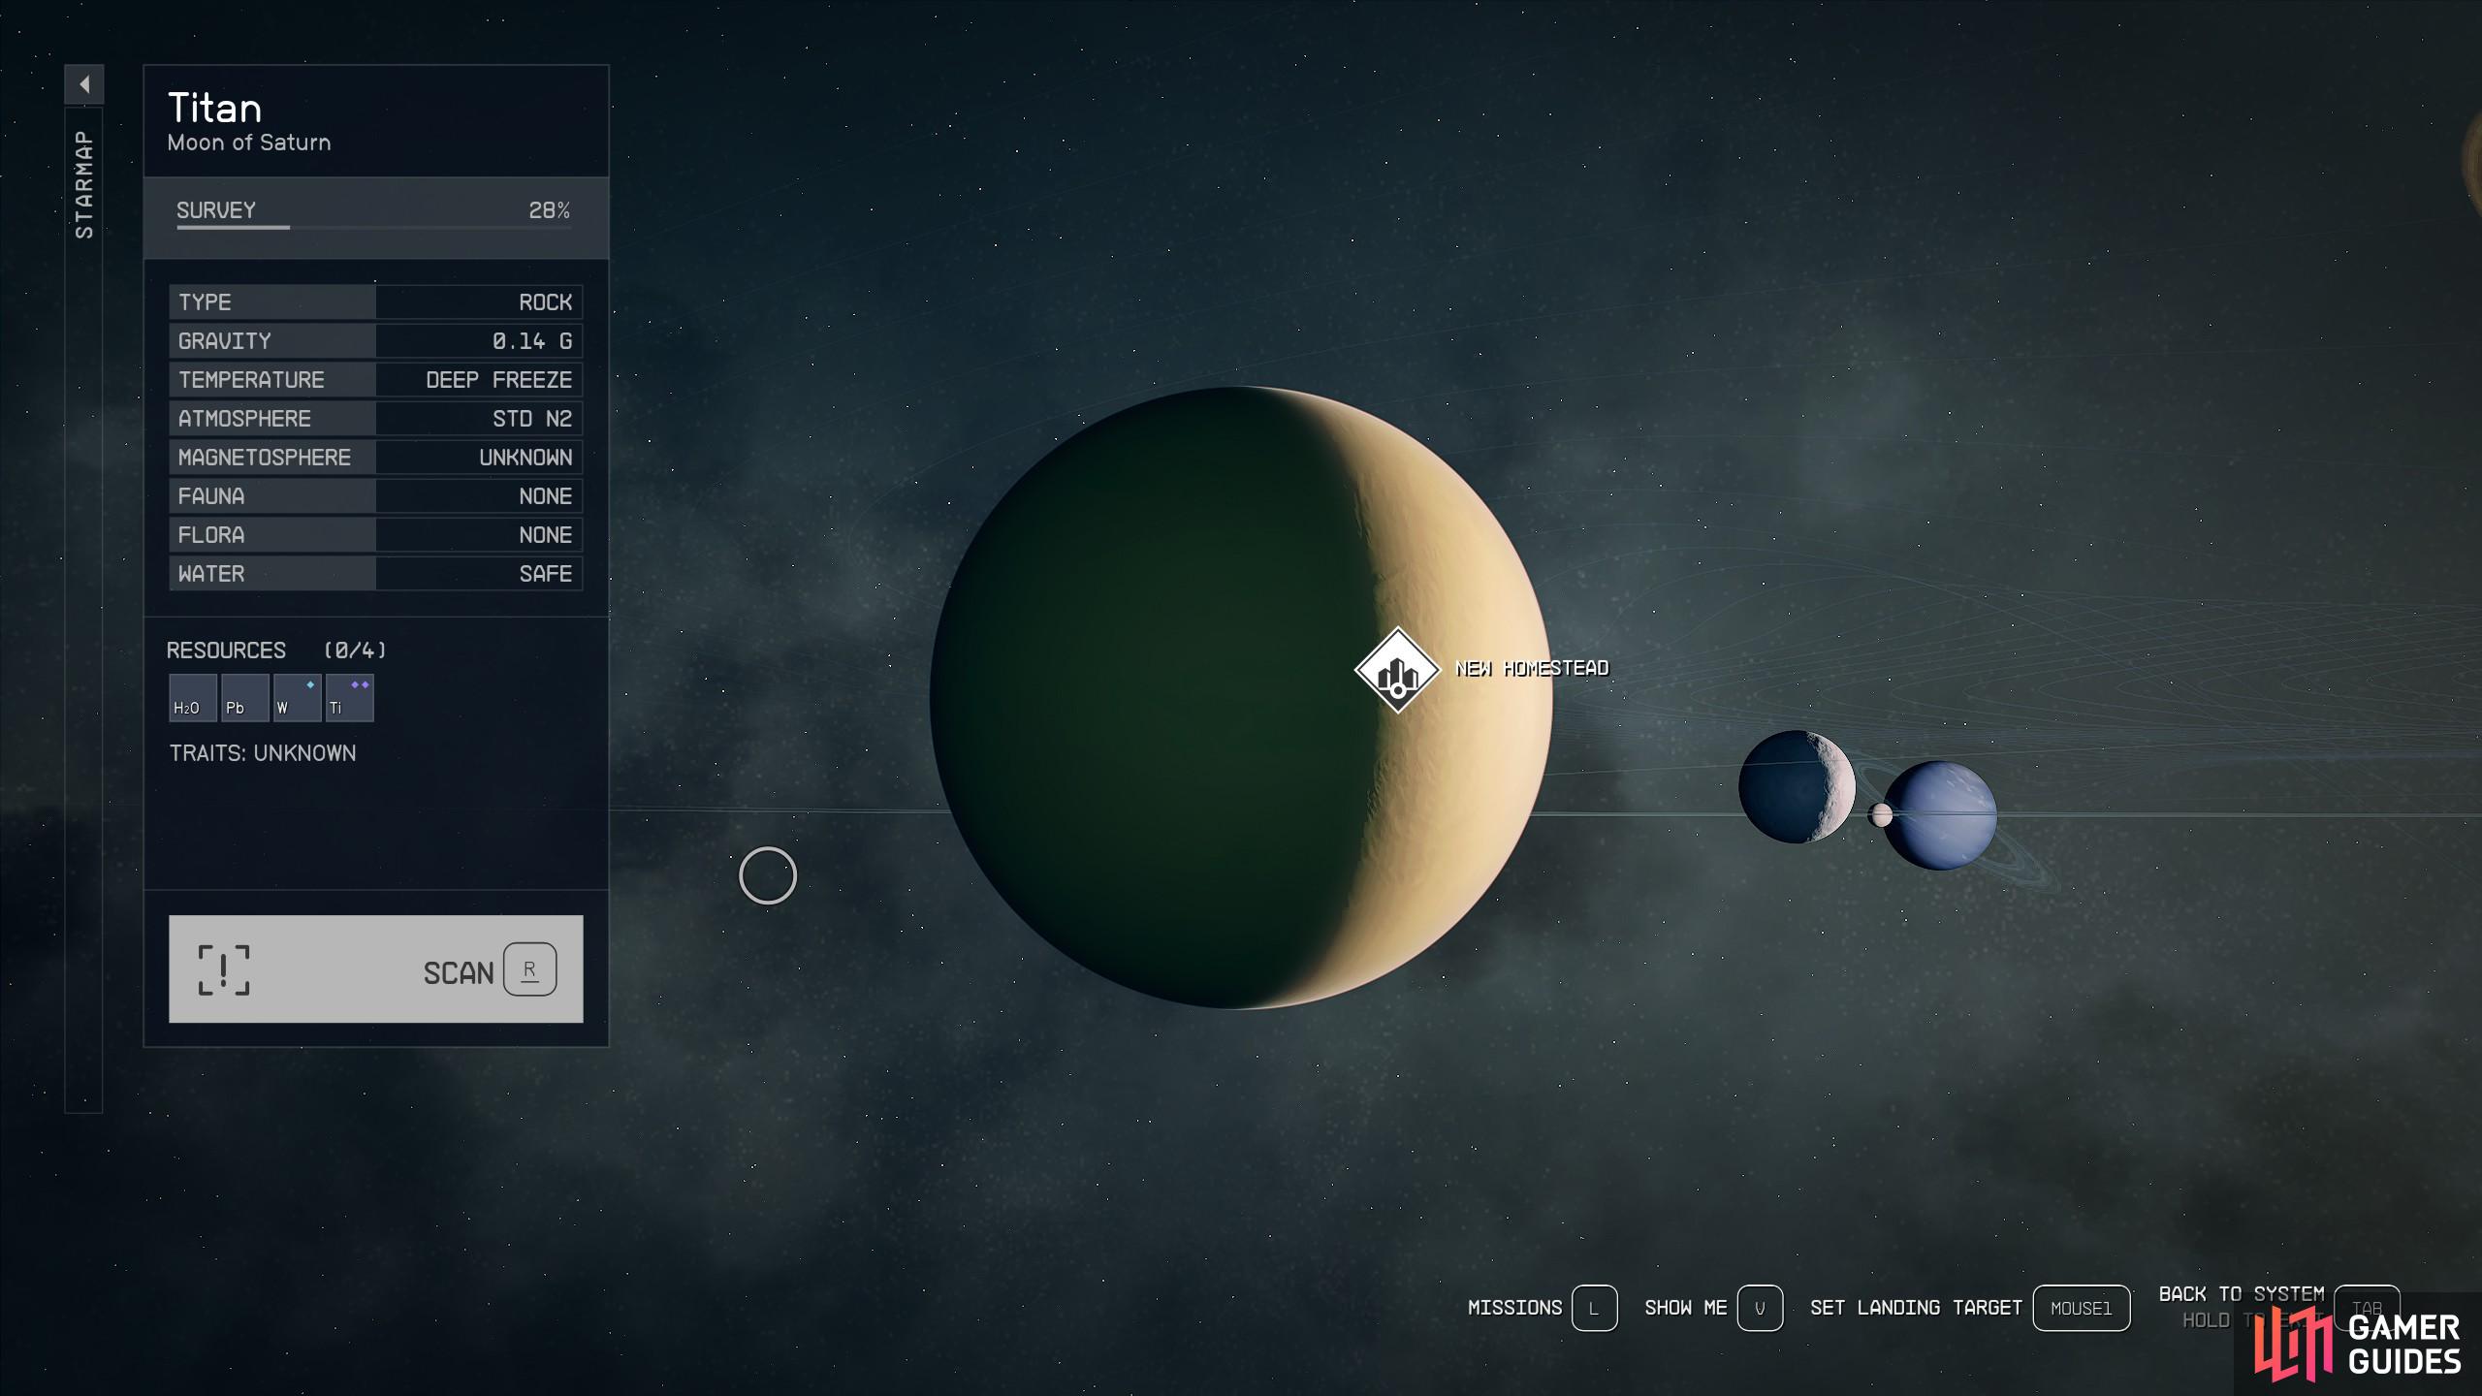Select the W tungsten resource icon

point(297,698)
